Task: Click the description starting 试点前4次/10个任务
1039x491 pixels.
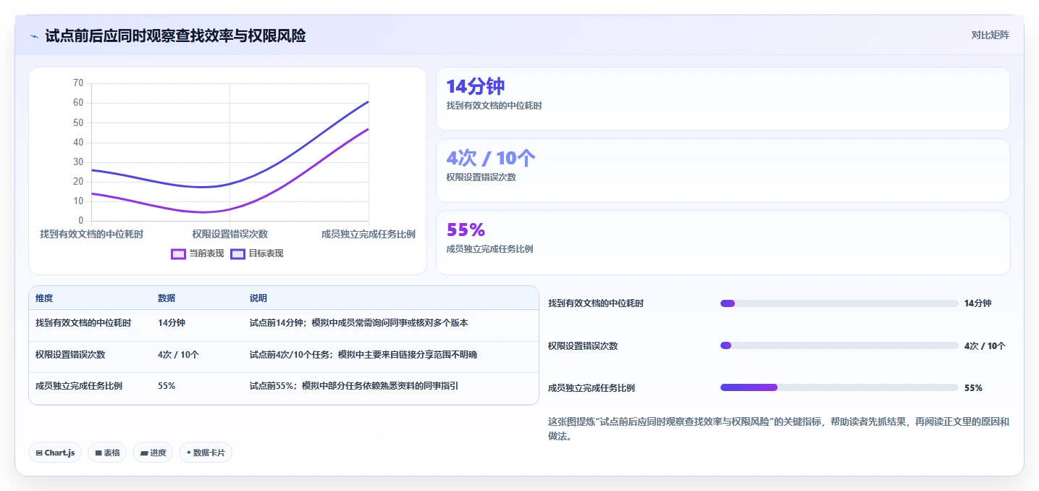Action: click(363, 355)
